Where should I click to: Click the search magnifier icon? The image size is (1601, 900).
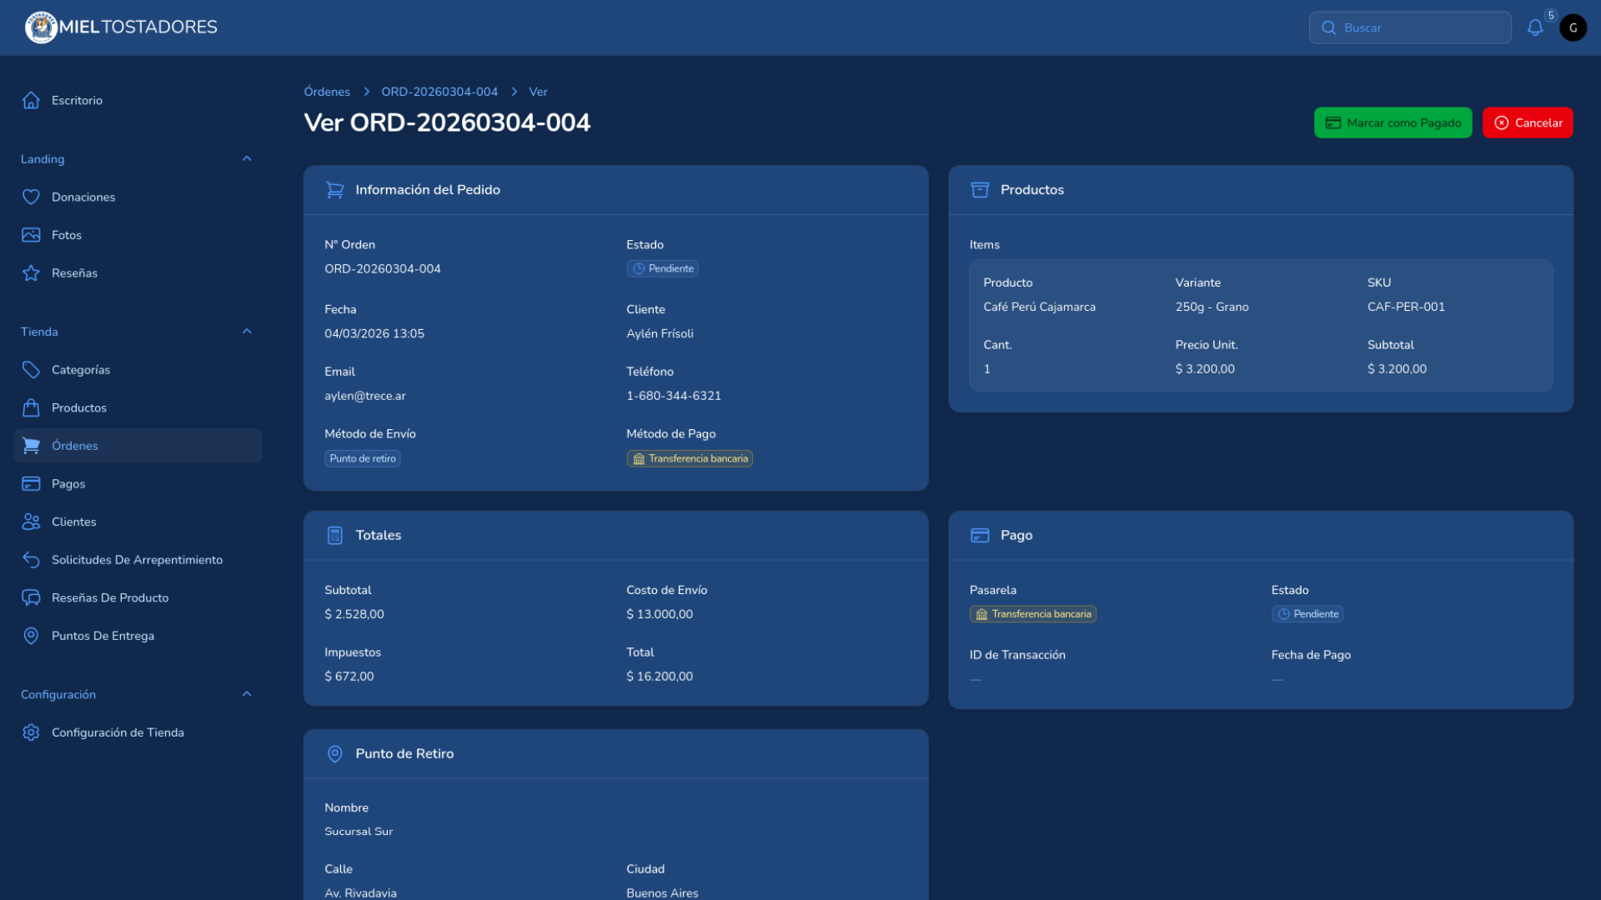(1328, 27)
